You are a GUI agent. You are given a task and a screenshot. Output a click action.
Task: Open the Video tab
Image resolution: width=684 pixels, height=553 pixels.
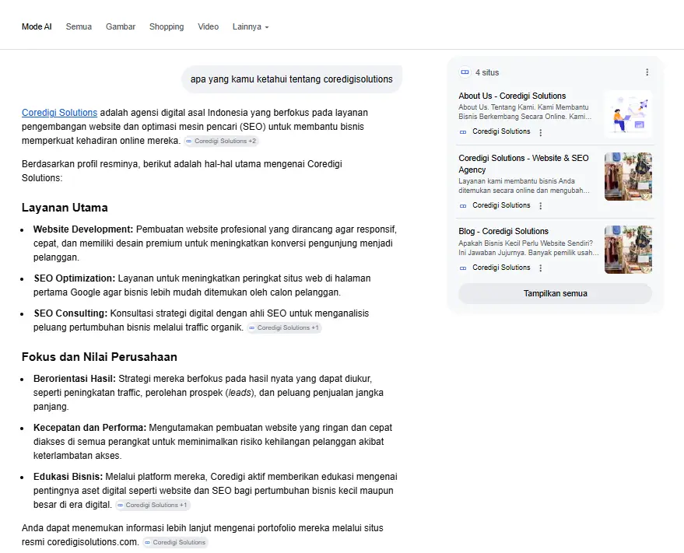click(208, 26)
